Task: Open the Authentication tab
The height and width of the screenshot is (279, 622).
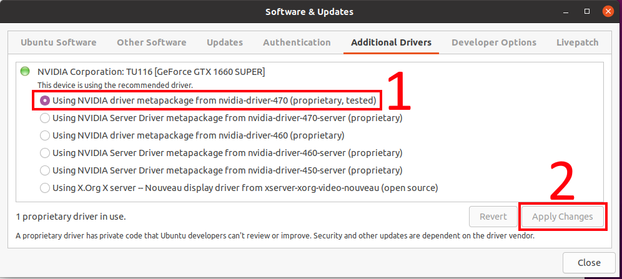Action: (x=297, y=42)
